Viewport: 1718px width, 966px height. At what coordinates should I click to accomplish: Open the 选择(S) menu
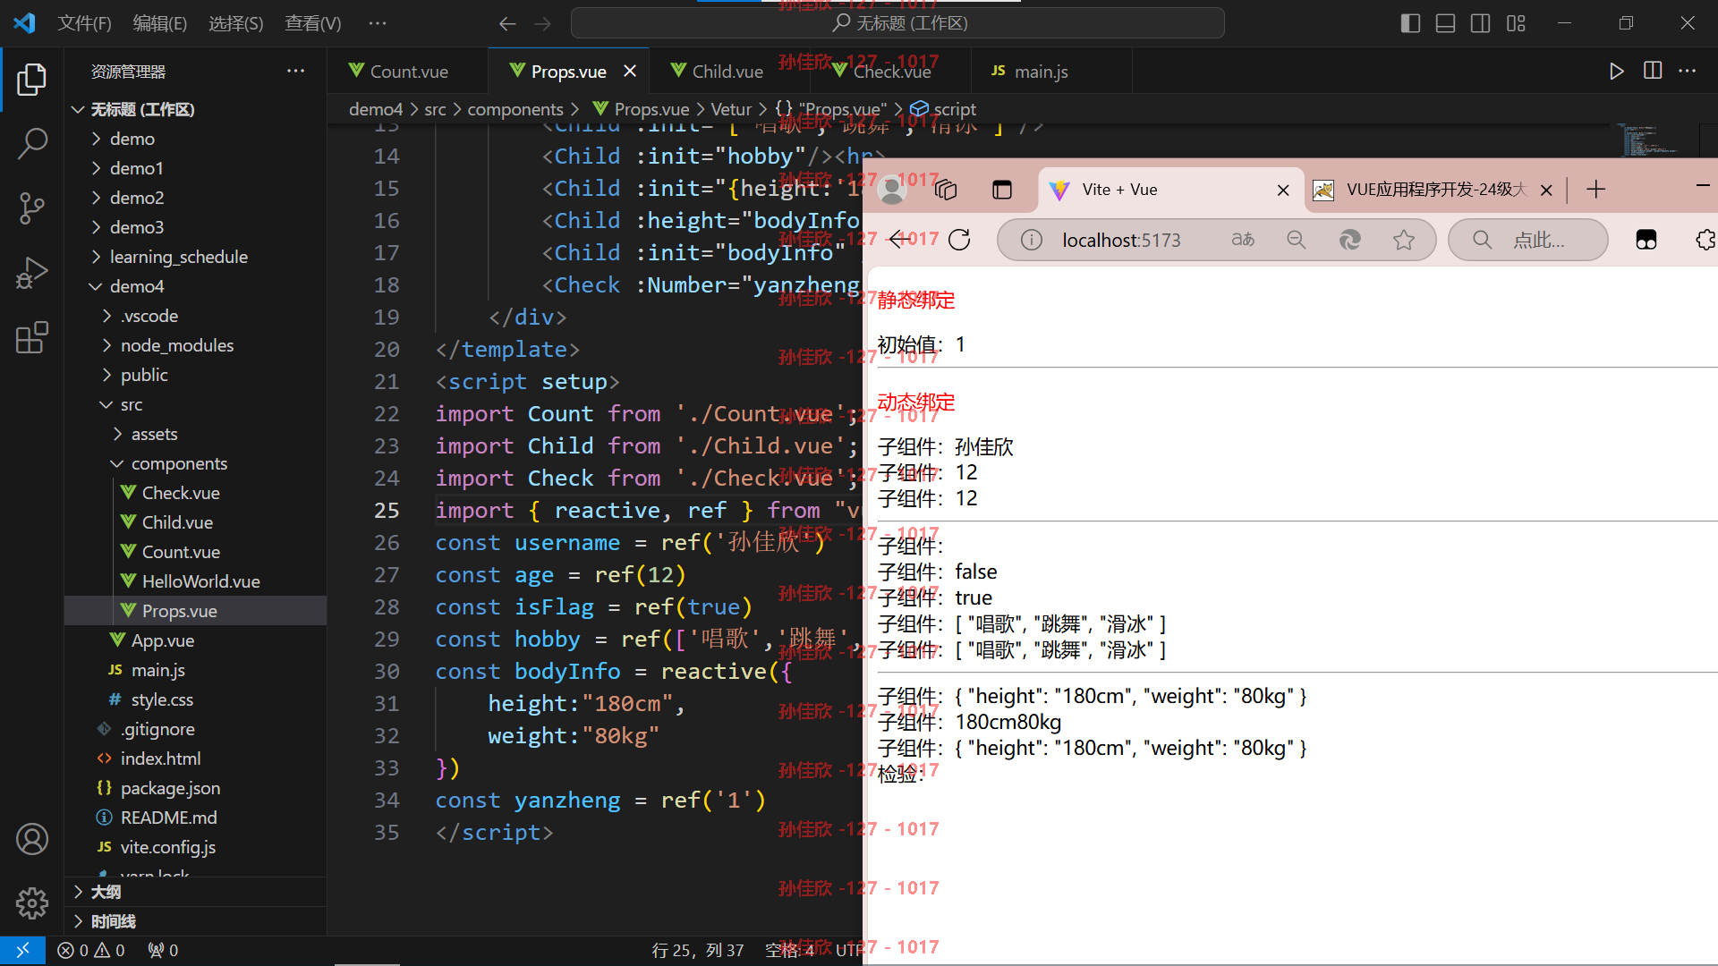click(236, 23)
